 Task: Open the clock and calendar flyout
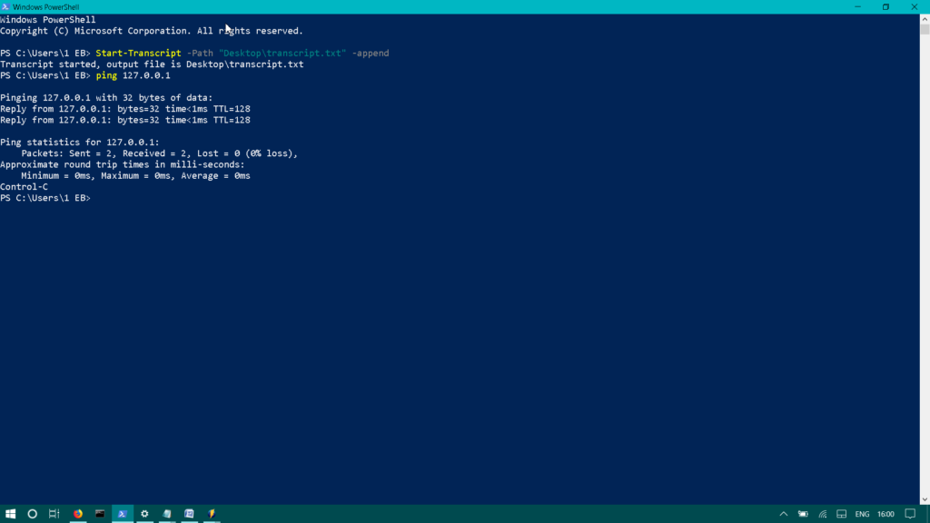click(x=887, y=513)
